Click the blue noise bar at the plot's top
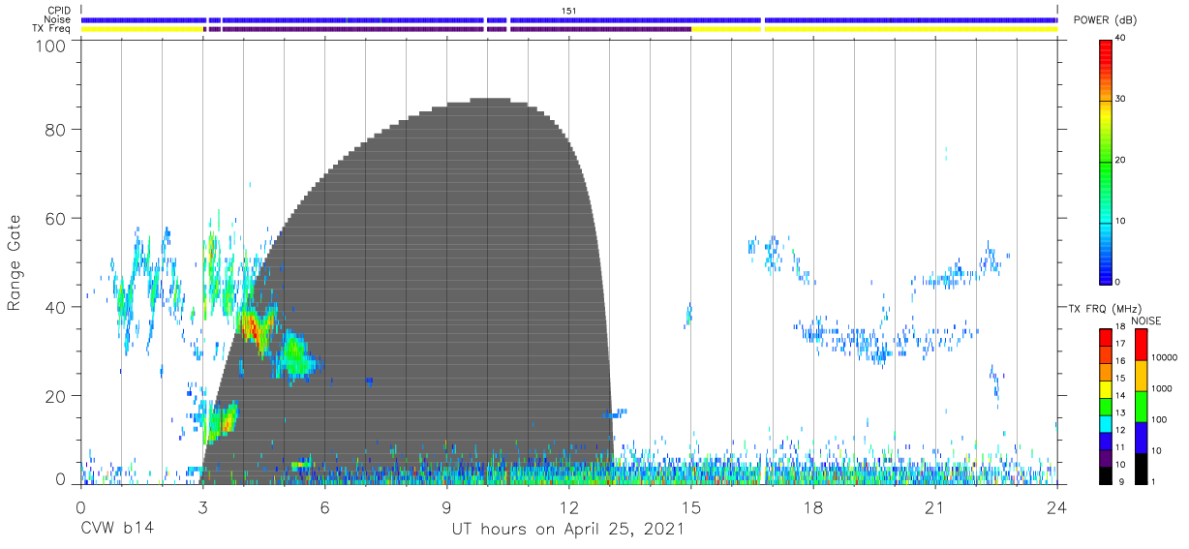The image size is (1189, 549). point(568,19)
